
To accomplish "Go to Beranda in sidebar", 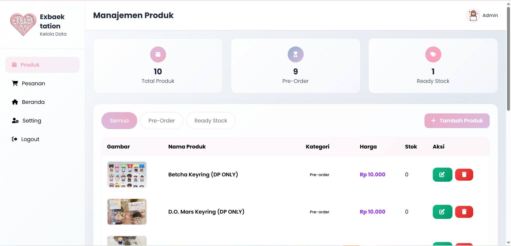I will click(x=33, y=102).
